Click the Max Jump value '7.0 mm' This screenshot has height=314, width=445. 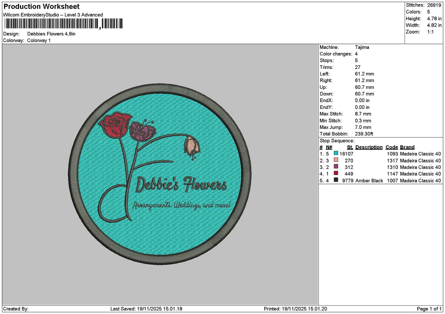[363, 127]
